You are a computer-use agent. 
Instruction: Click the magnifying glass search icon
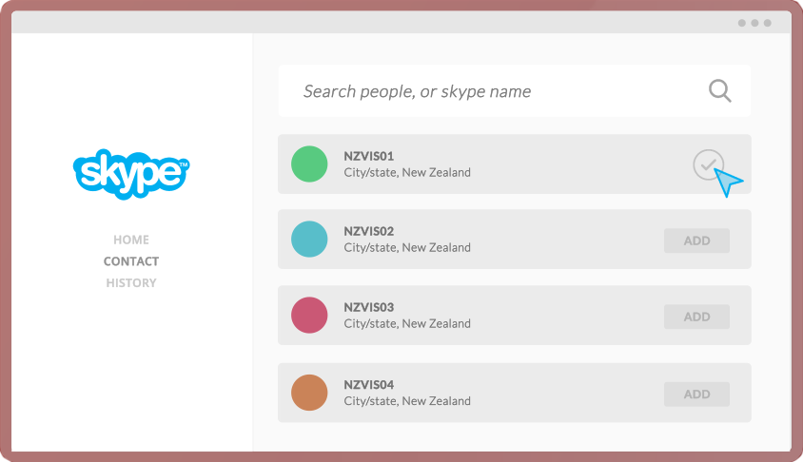[x=720, y=91]
